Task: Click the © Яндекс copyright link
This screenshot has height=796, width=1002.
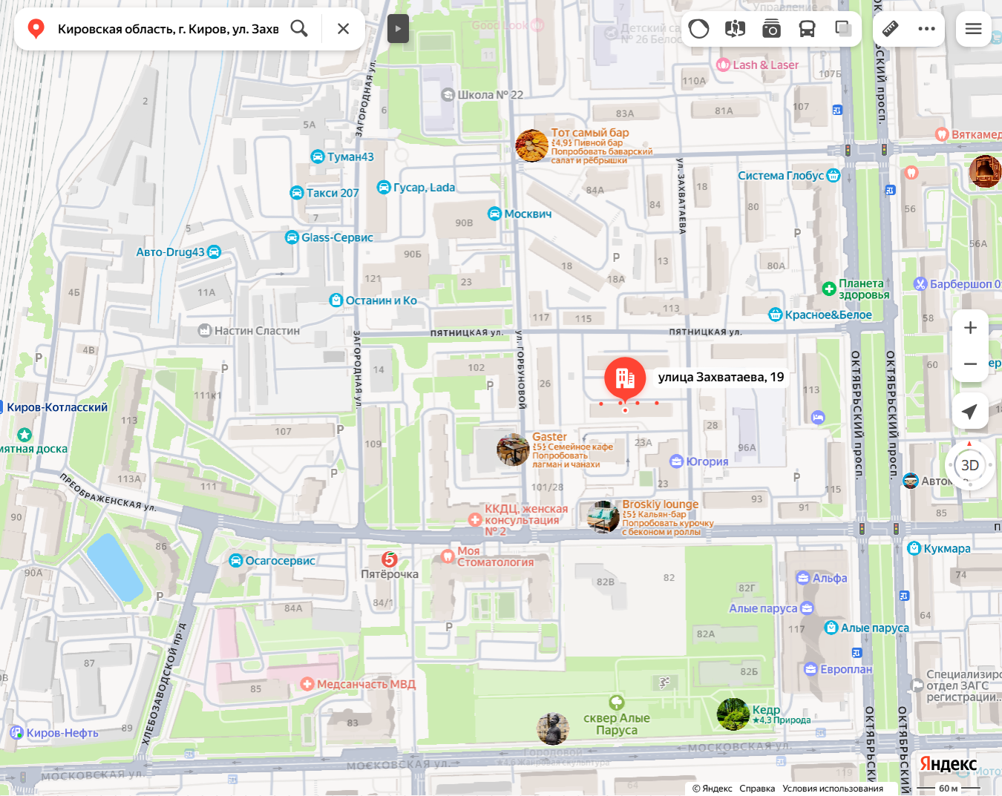Action: click(713, 789)
